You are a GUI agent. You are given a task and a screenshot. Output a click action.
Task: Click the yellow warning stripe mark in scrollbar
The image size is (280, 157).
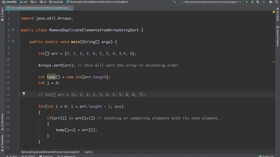[x=274, y=62]
